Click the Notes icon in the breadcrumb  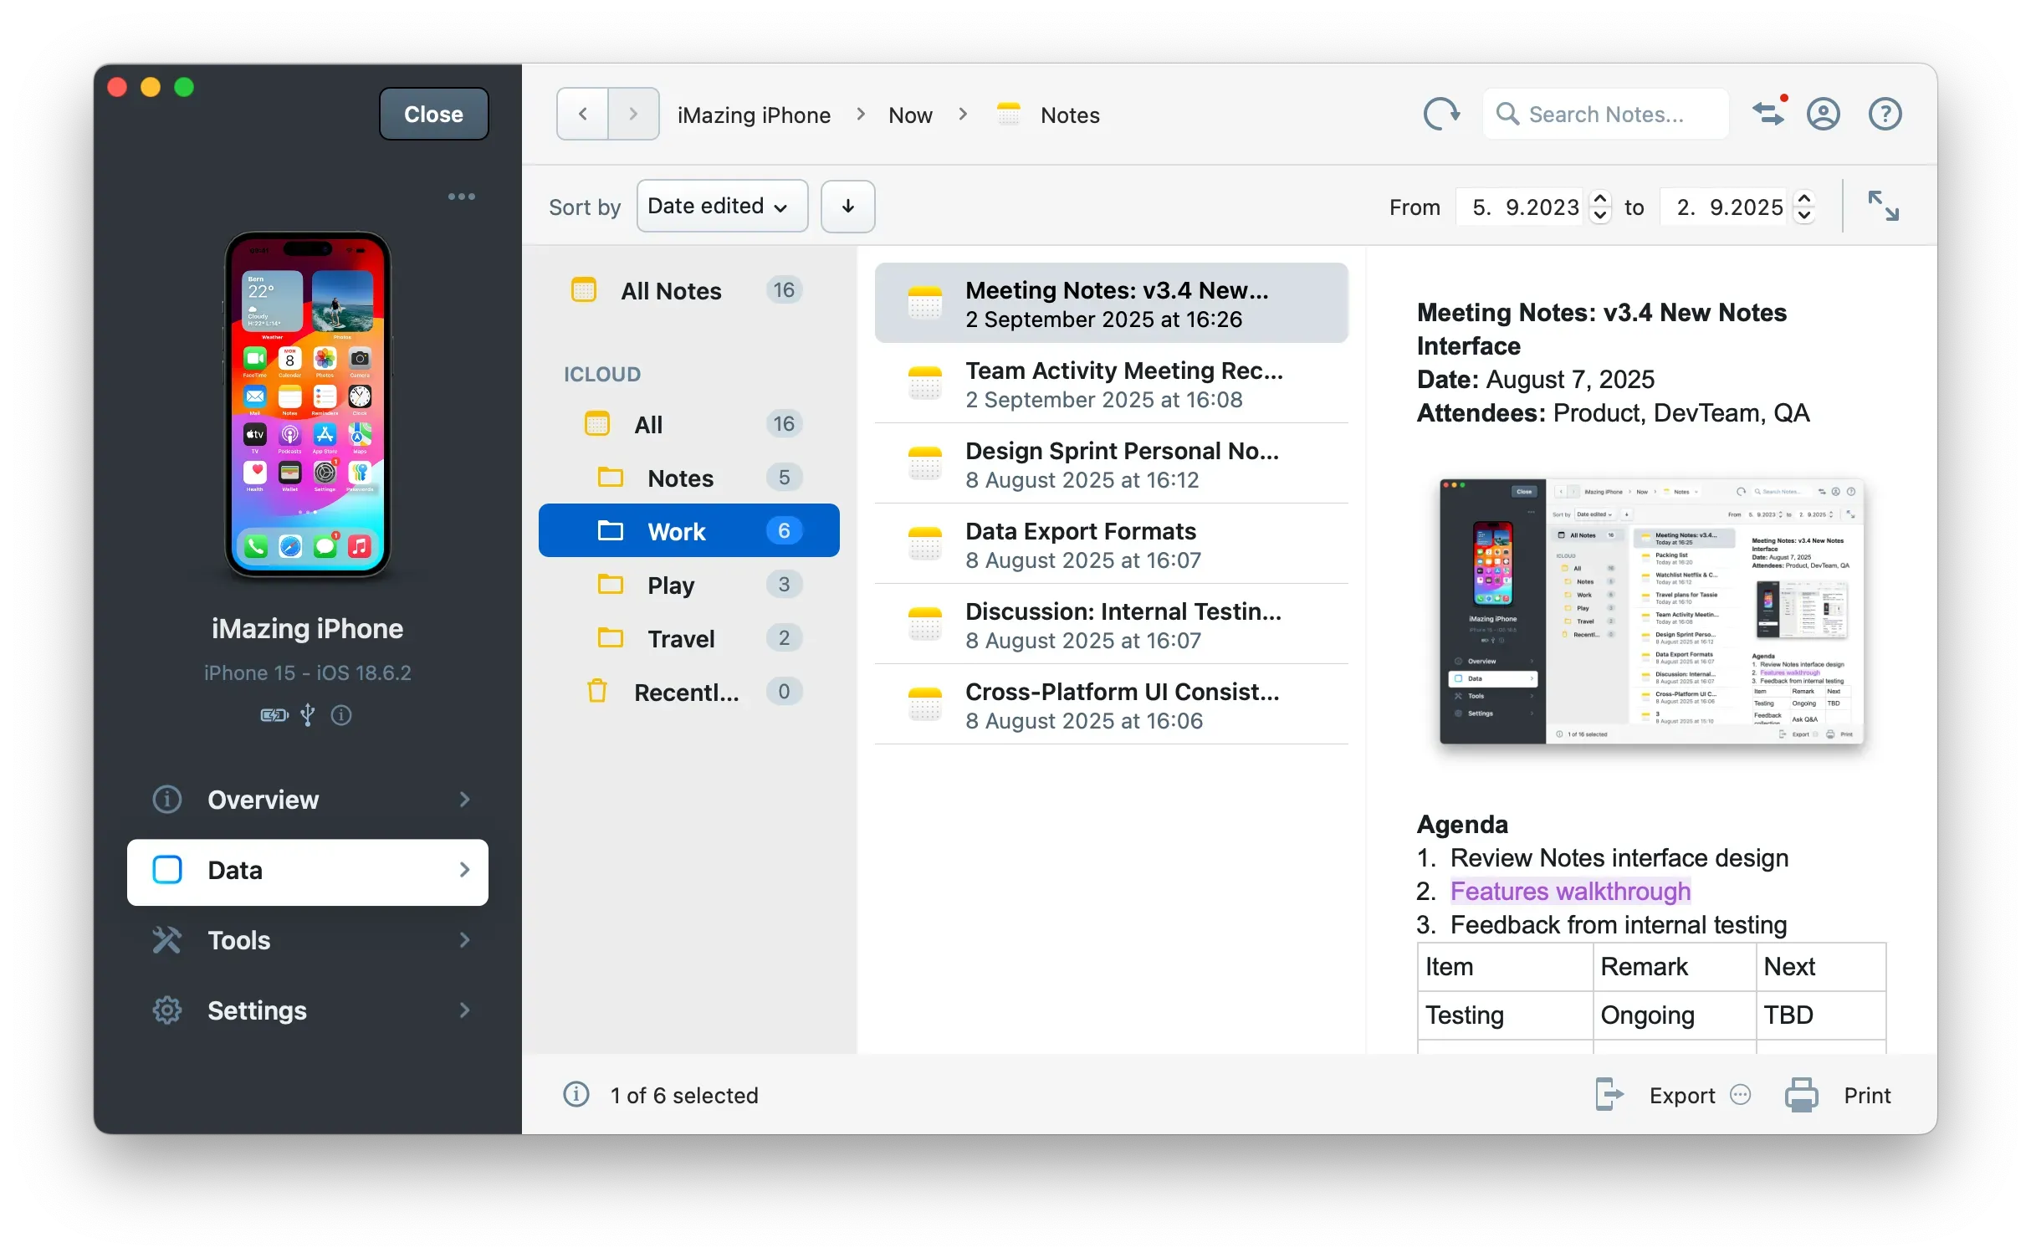pyautogui.click(x=1009, y=114)
